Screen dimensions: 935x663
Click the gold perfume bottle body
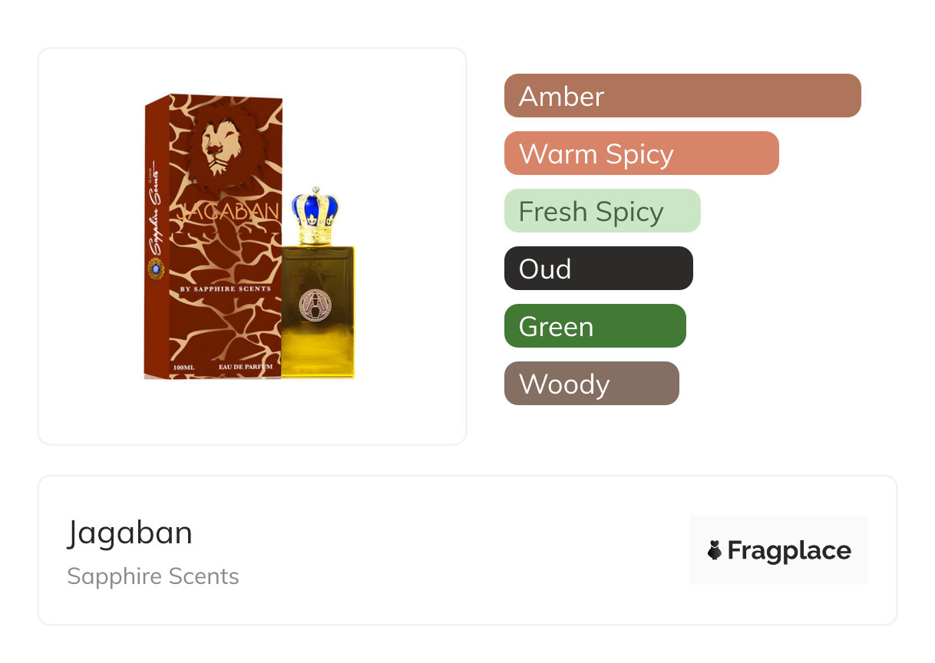(x=318, y=312)
